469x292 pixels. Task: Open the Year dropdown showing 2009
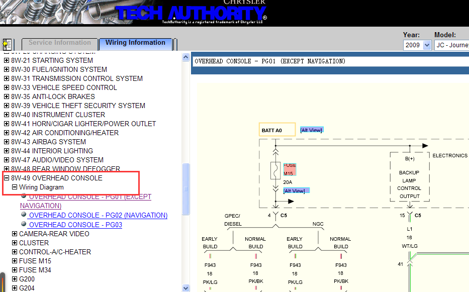point(417,45)
